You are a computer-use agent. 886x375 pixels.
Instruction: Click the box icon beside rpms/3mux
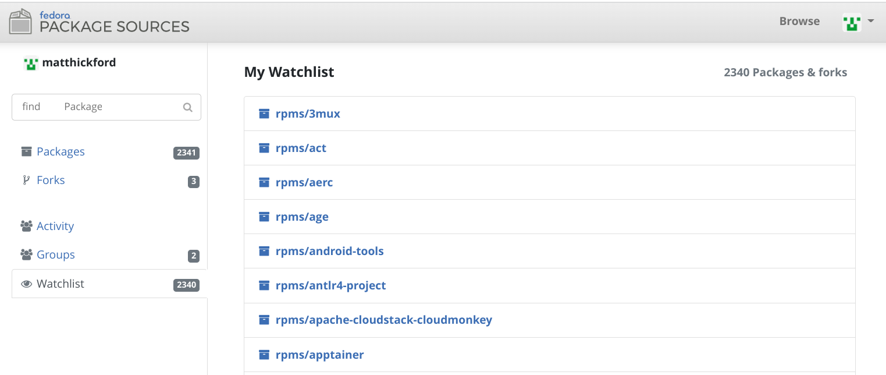pyautogui.click(x=264, y=114)
